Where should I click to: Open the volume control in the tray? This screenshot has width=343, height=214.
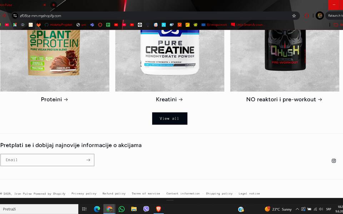tap(321, 209)
